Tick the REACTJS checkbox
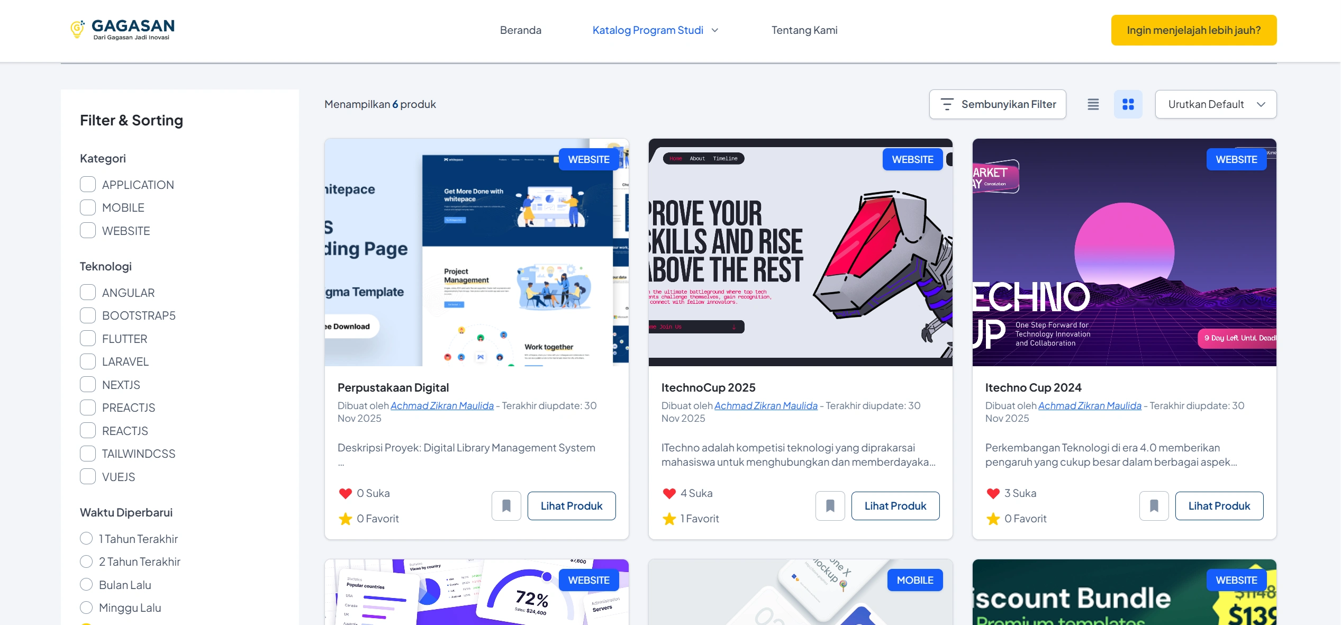This screenshot has width=1341, height=625. click(88, 431)
